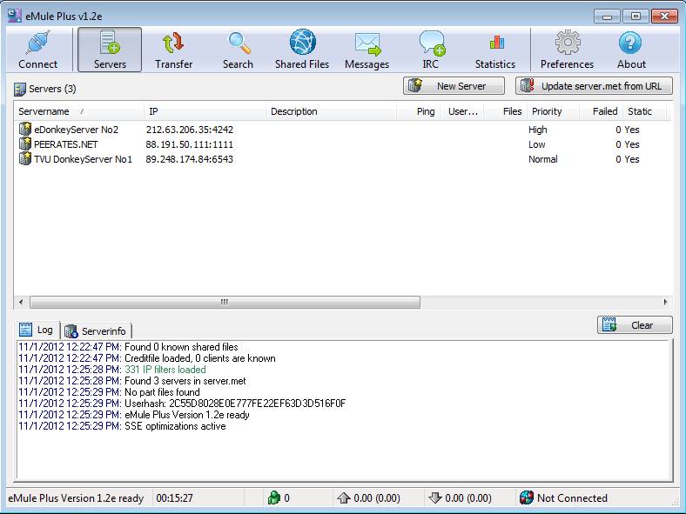
Task: Open the Messages window
Action: (367, 50)
